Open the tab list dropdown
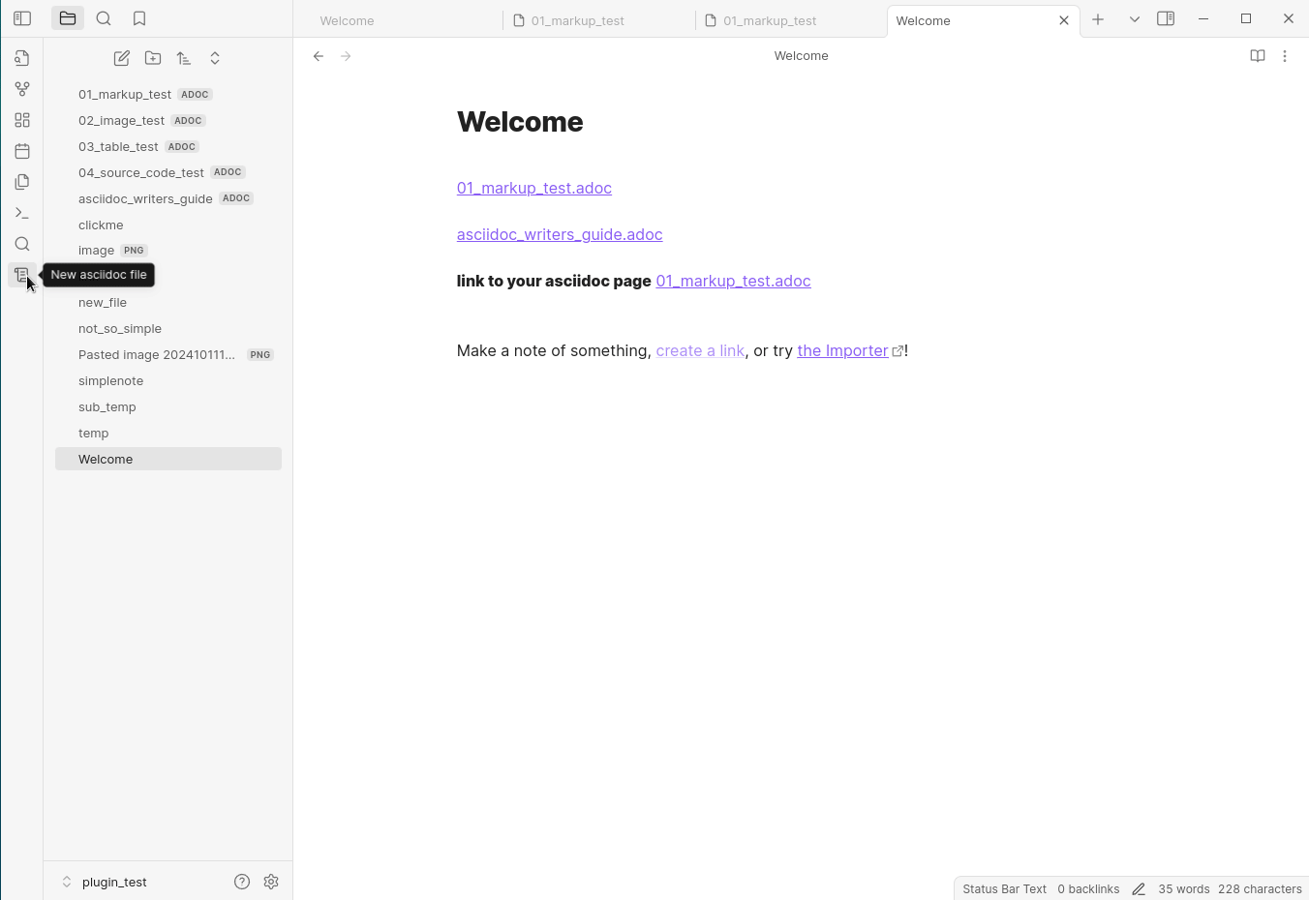 [1134, 17]
